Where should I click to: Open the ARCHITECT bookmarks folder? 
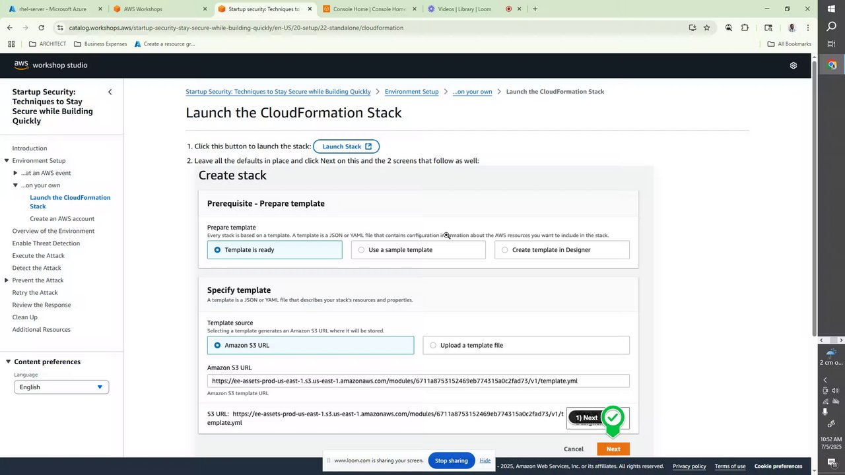coord(48,44)
